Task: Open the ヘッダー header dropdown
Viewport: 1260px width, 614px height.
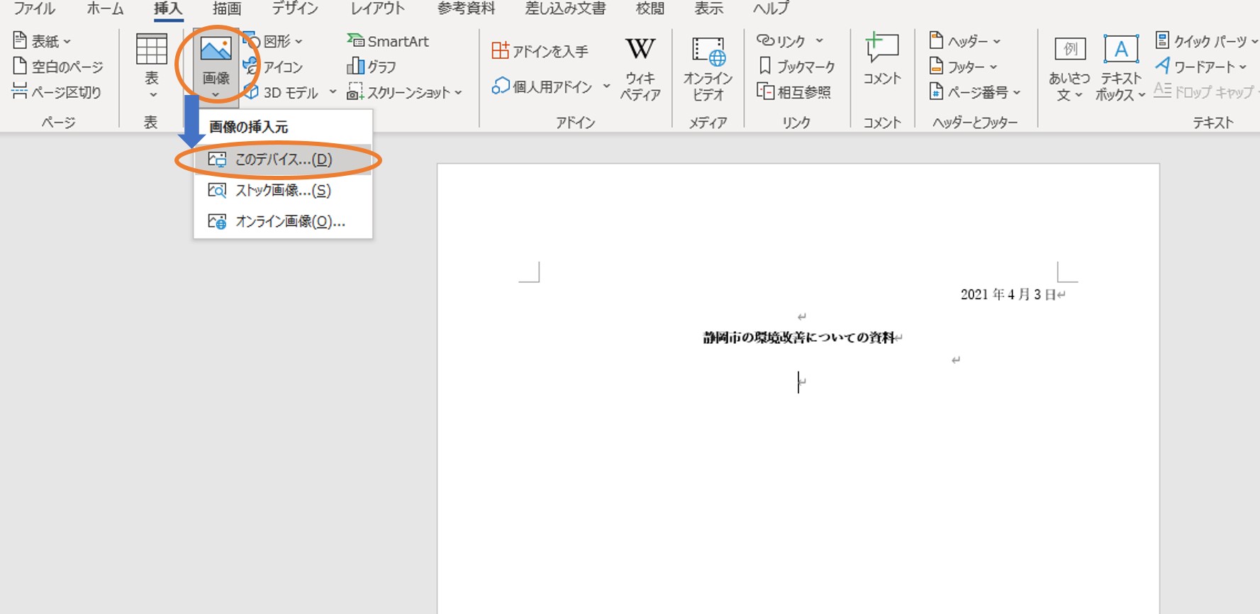Action: point(964,41)
